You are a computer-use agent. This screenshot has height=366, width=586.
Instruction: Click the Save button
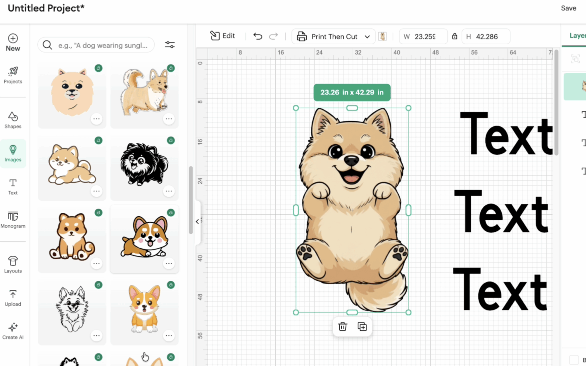568,8
